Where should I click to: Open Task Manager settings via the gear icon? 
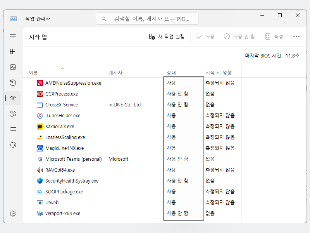[x=13, y=213]
